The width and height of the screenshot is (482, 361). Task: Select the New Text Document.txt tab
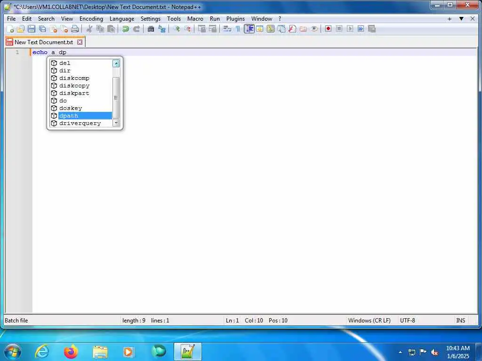pyautogui.click(x=44, y=42)
